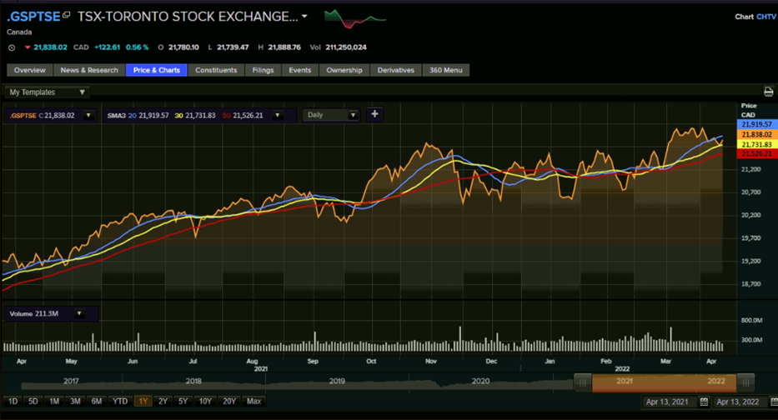The height and width of the screenshot is (420, 778).
Task: Select the Price & Charts tab
Action: (156, 70)
